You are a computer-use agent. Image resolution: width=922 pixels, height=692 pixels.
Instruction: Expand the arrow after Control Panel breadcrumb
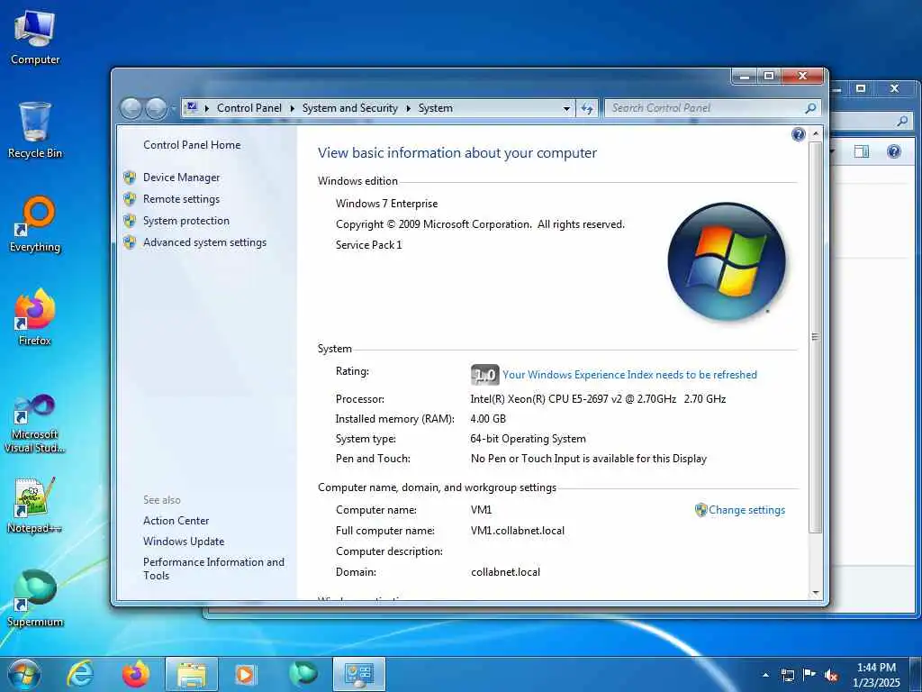293,108
